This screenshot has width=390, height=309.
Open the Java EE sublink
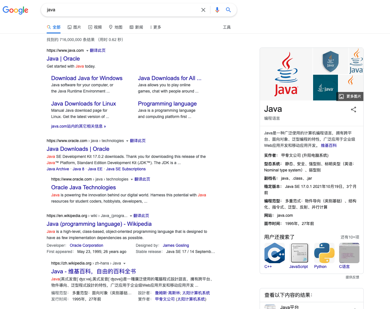pos(95,169)
